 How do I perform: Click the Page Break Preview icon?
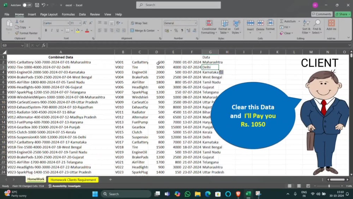pyautogui.click(x=308, y=186)
